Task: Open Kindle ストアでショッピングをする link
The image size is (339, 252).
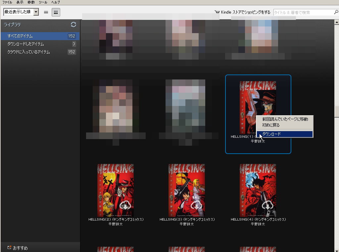Action: coord(246,12)
